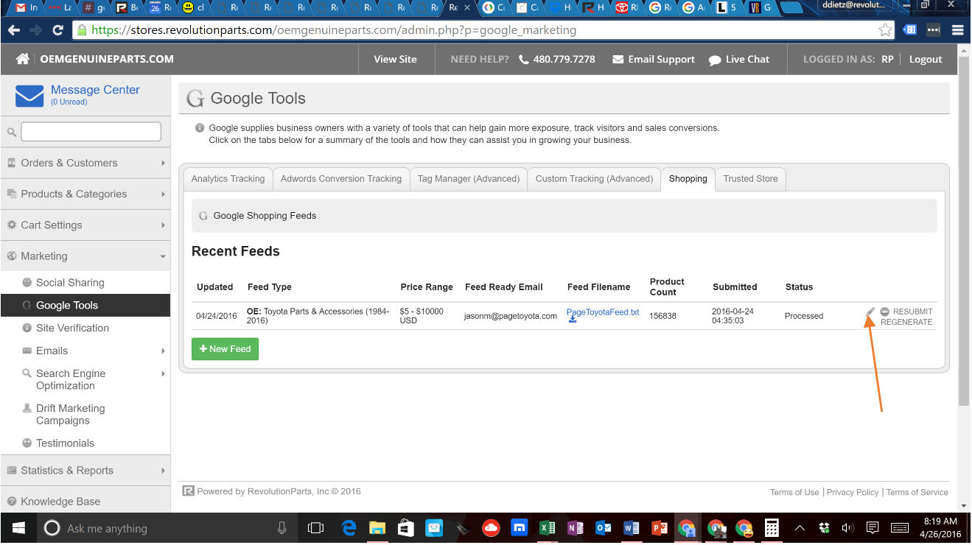Bookmark this page with the star icon
This screenshot has width=972, height=545.
pos(885,30)
